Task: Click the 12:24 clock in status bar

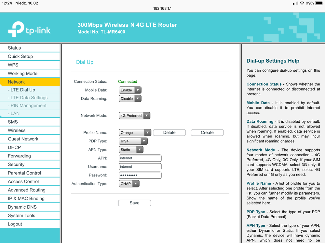Action: click(7, 3)
